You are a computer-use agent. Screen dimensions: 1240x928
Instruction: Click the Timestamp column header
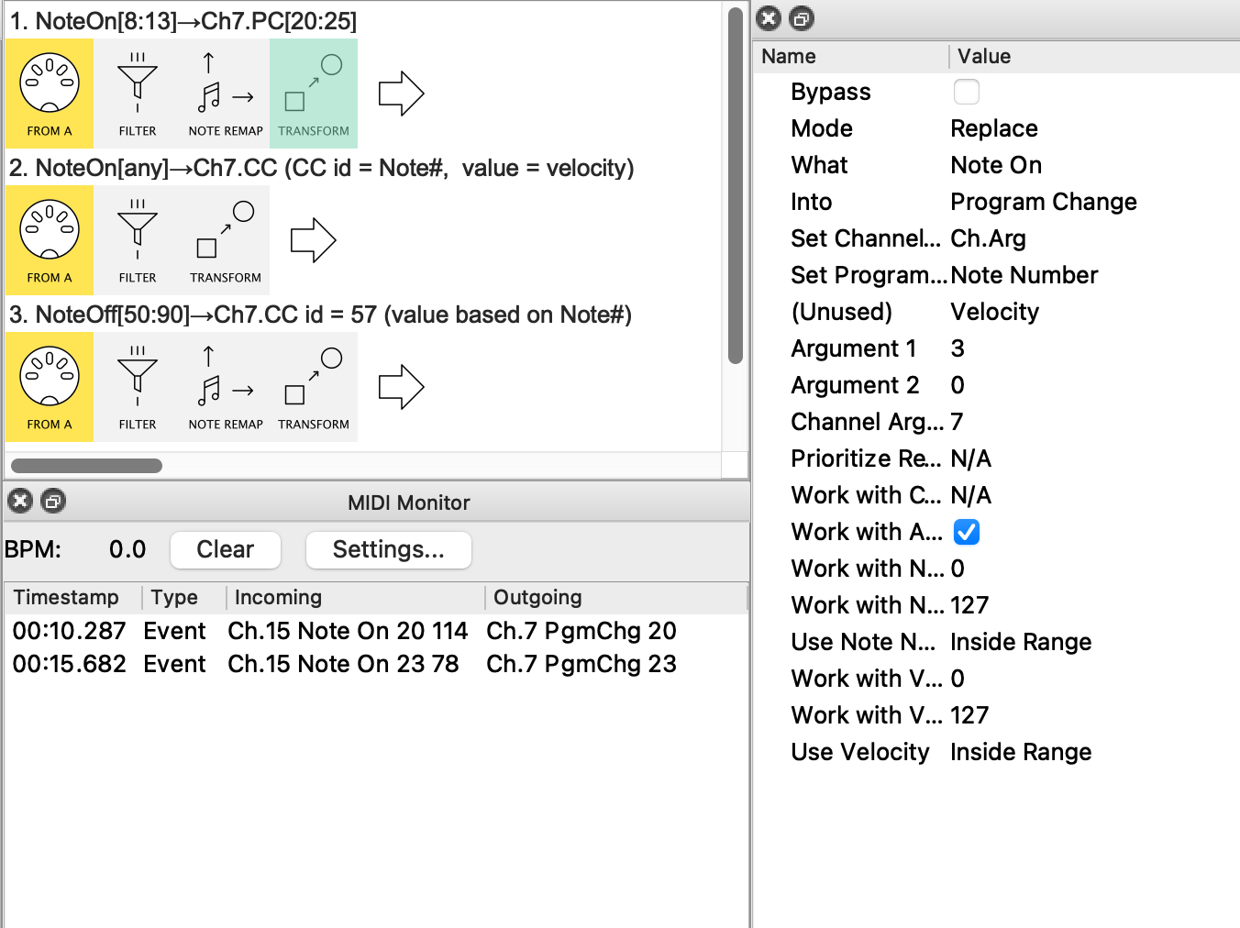[66, 598]
